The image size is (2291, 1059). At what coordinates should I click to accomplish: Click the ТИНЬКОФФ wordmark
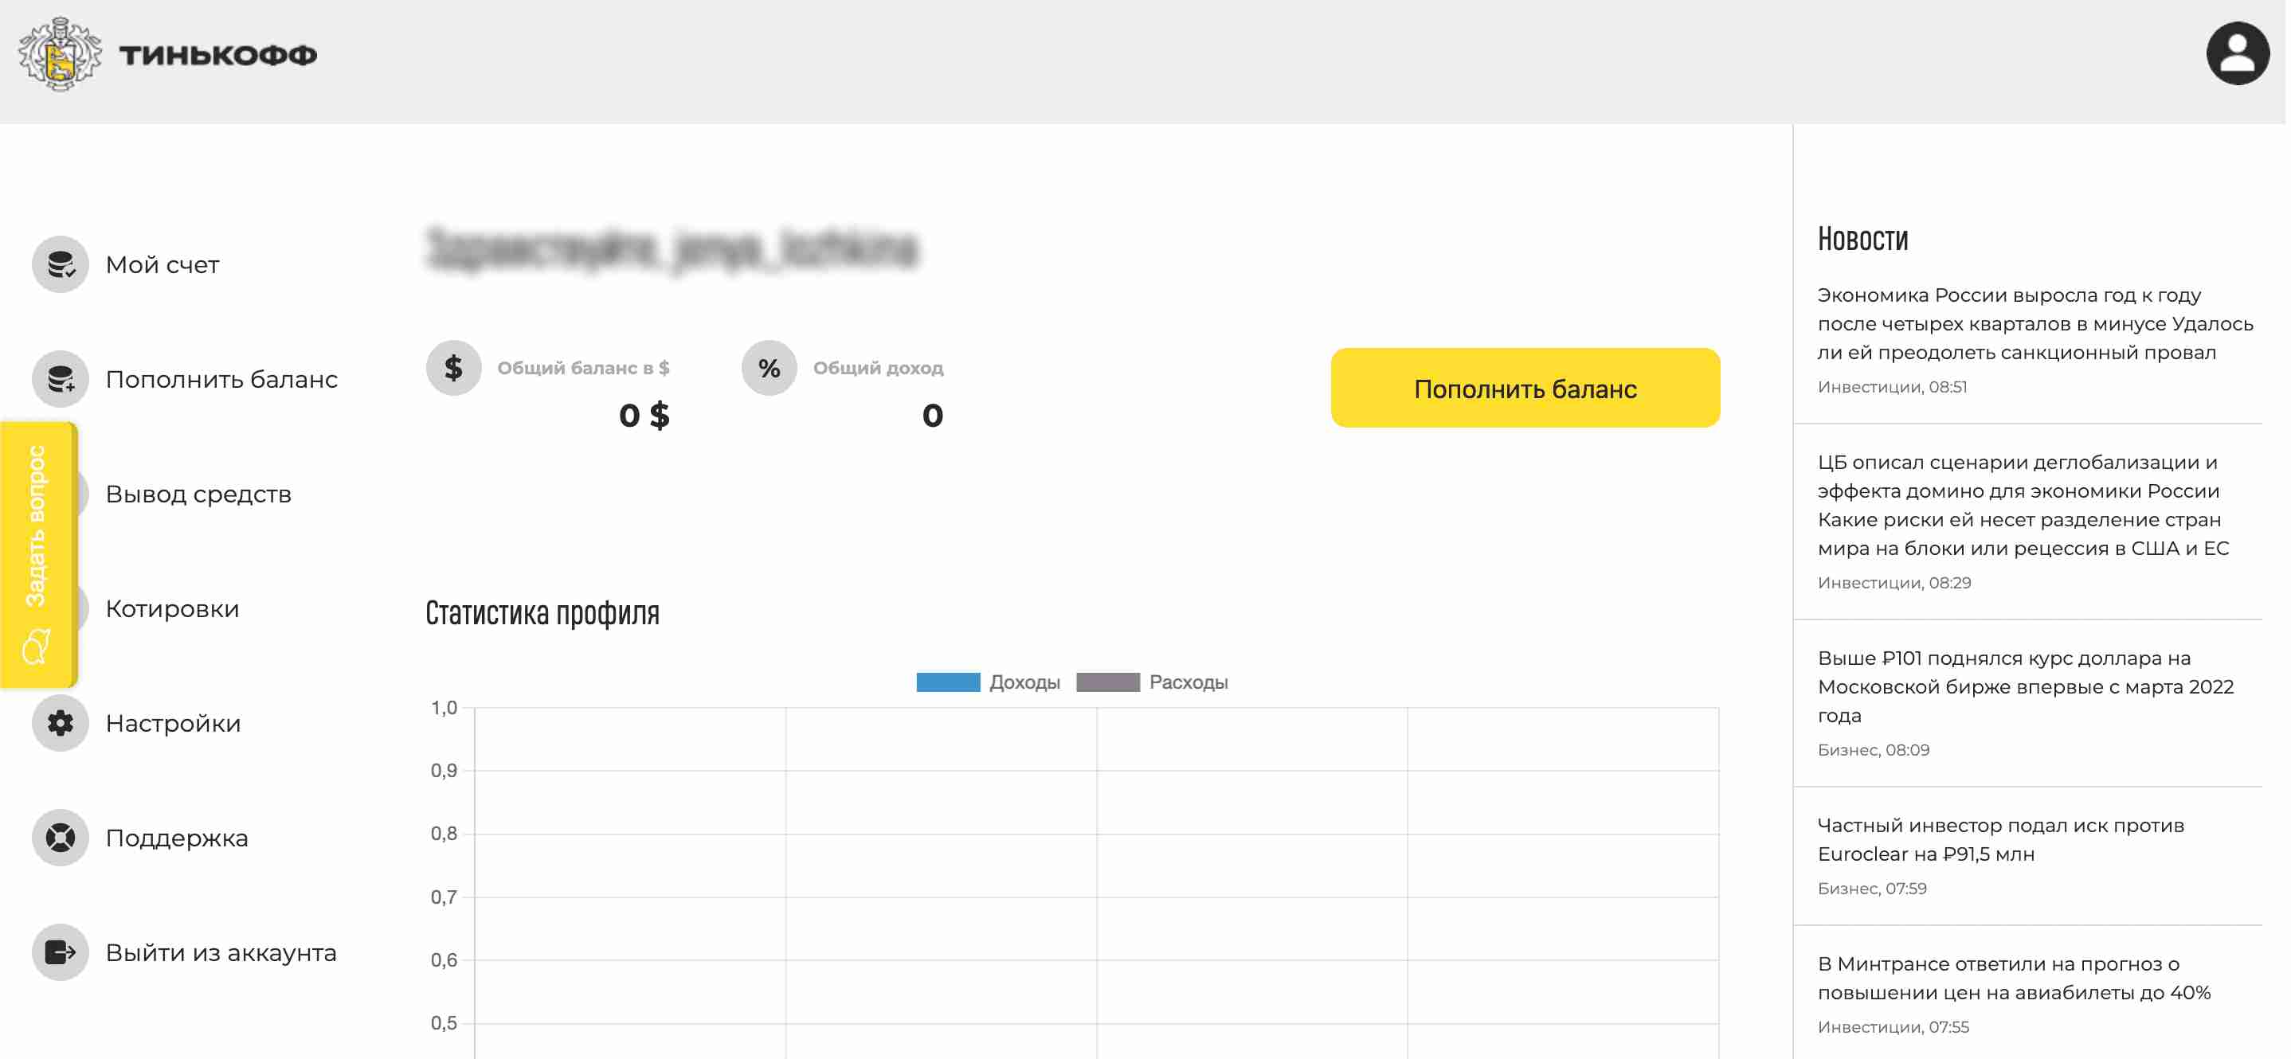click(x=219, y=55)
